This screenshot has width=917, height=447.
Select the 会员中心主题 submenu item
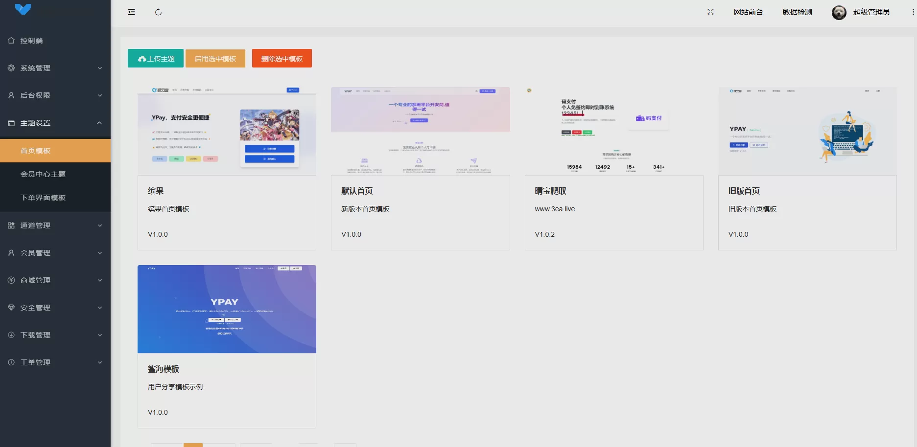[55, 174]
